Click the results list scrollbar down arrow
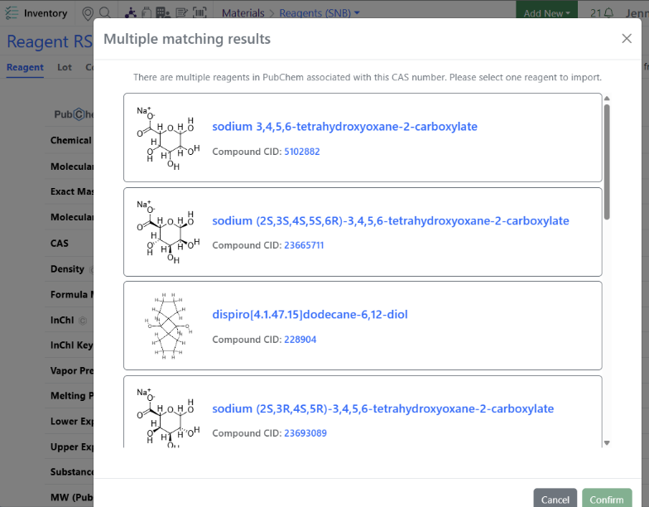The image size is (649, 507). (x=607, y=442)
